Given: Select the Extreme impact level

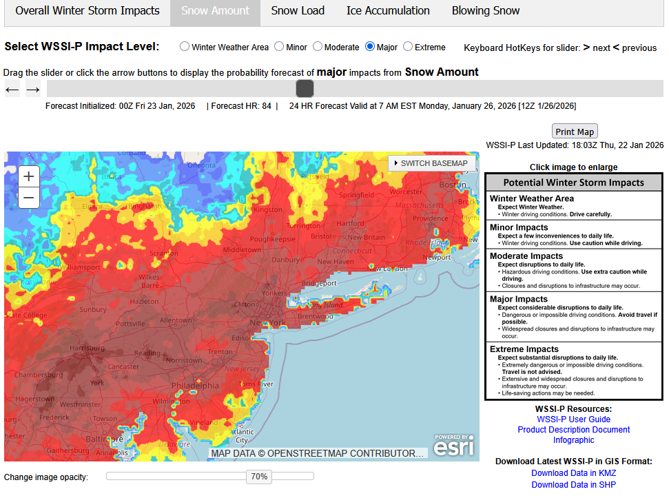Looking at the screenshot, I should [408, 47].
